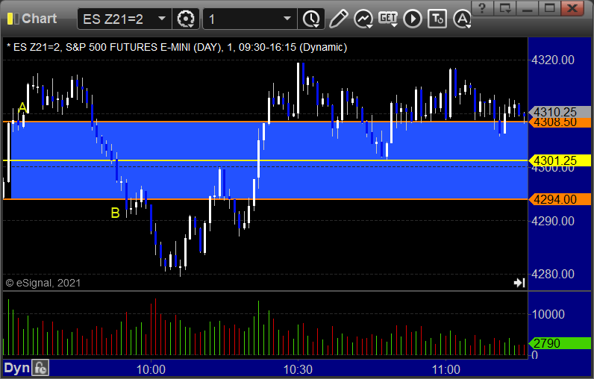
Task: Start bar replay with the play icon
Action: click(413, 19)
